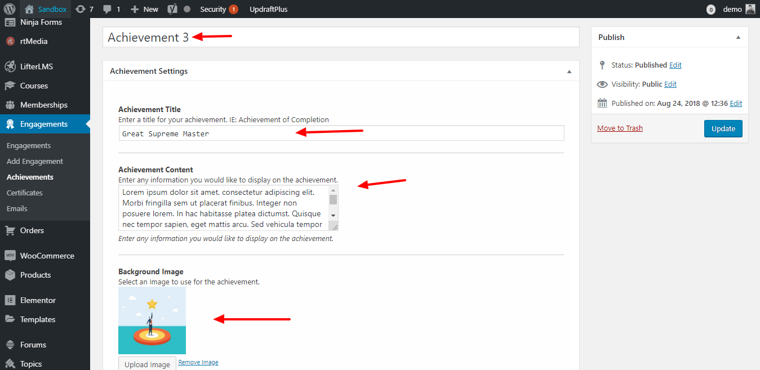Open the updates icon showing 7
Screen dimensions: 760x370
click(x=85, y=9)
